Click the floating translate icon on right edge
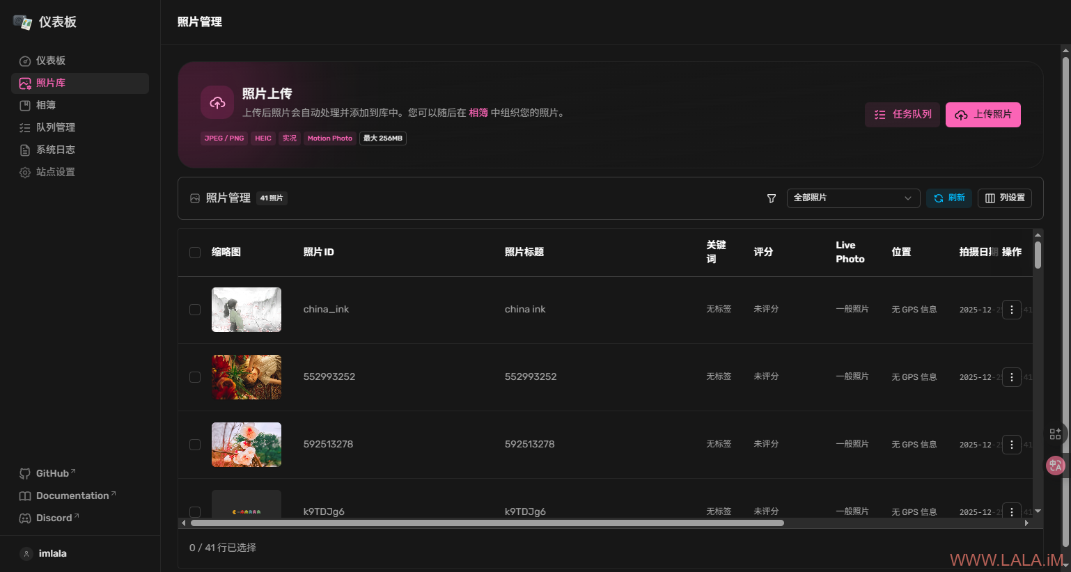This screenshot has width=1071, height=572. pyautogui.click(x=1055, y=466)
